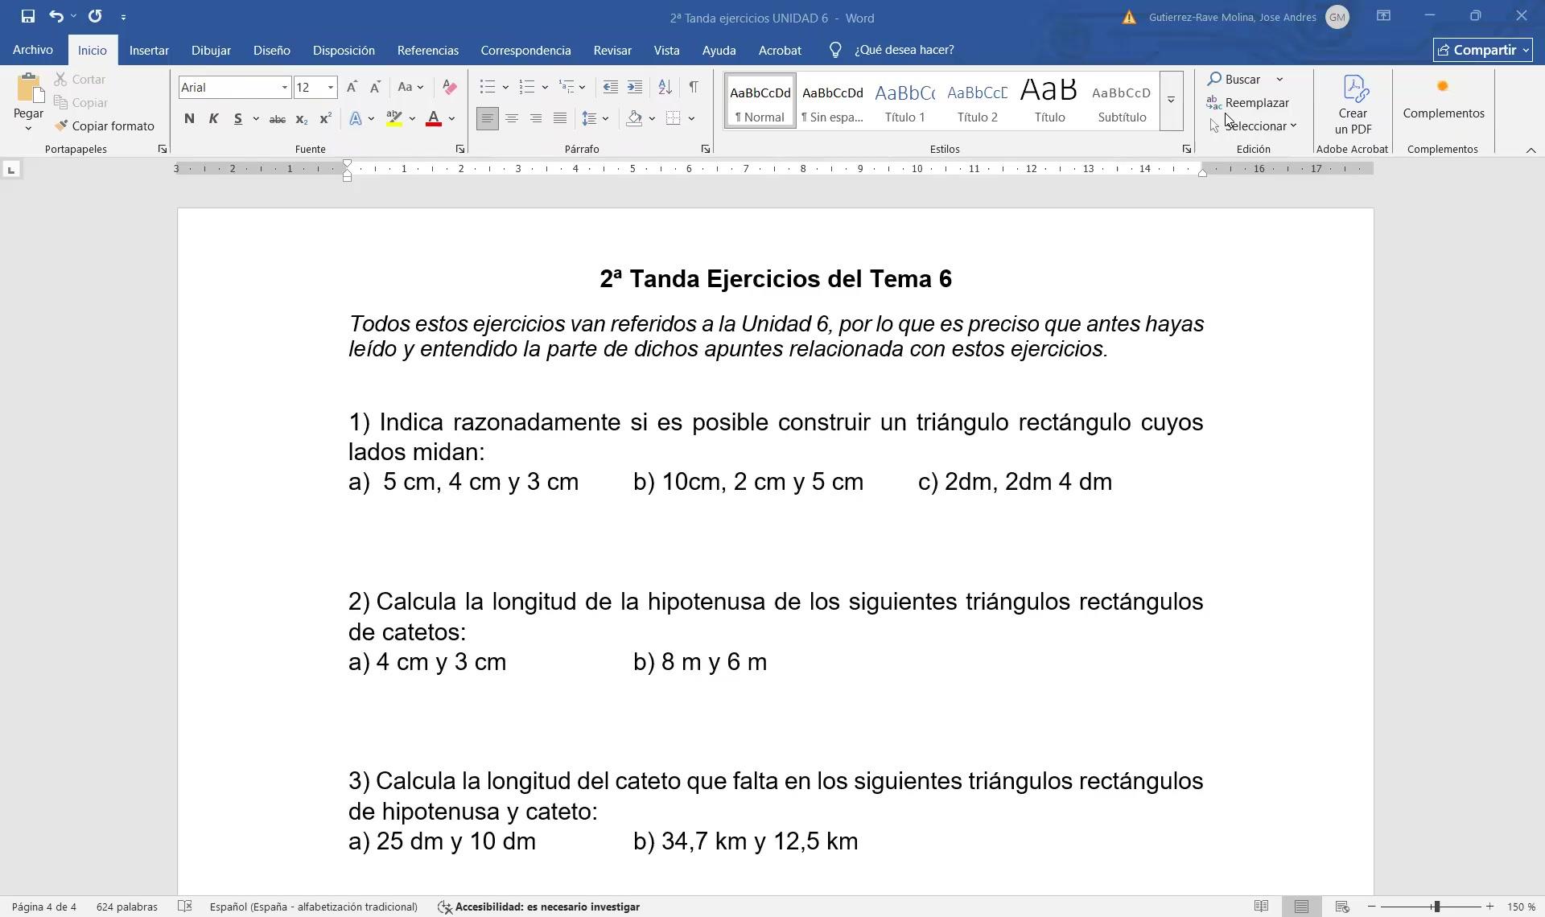
Task: Click the Save icon in title bar
Action: pyautogui.click(x=28, y=16)
